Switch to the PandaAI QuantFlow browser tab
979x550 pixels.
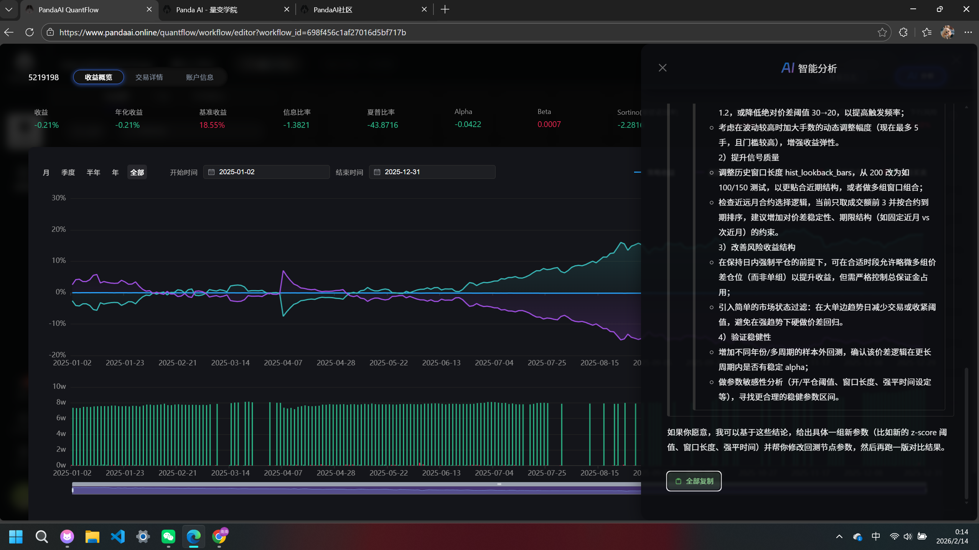coord(89,10)
